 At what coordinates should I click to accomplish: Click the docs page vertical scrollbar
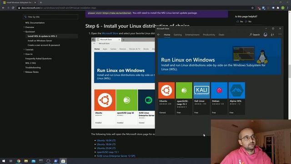tap(290, 72)
